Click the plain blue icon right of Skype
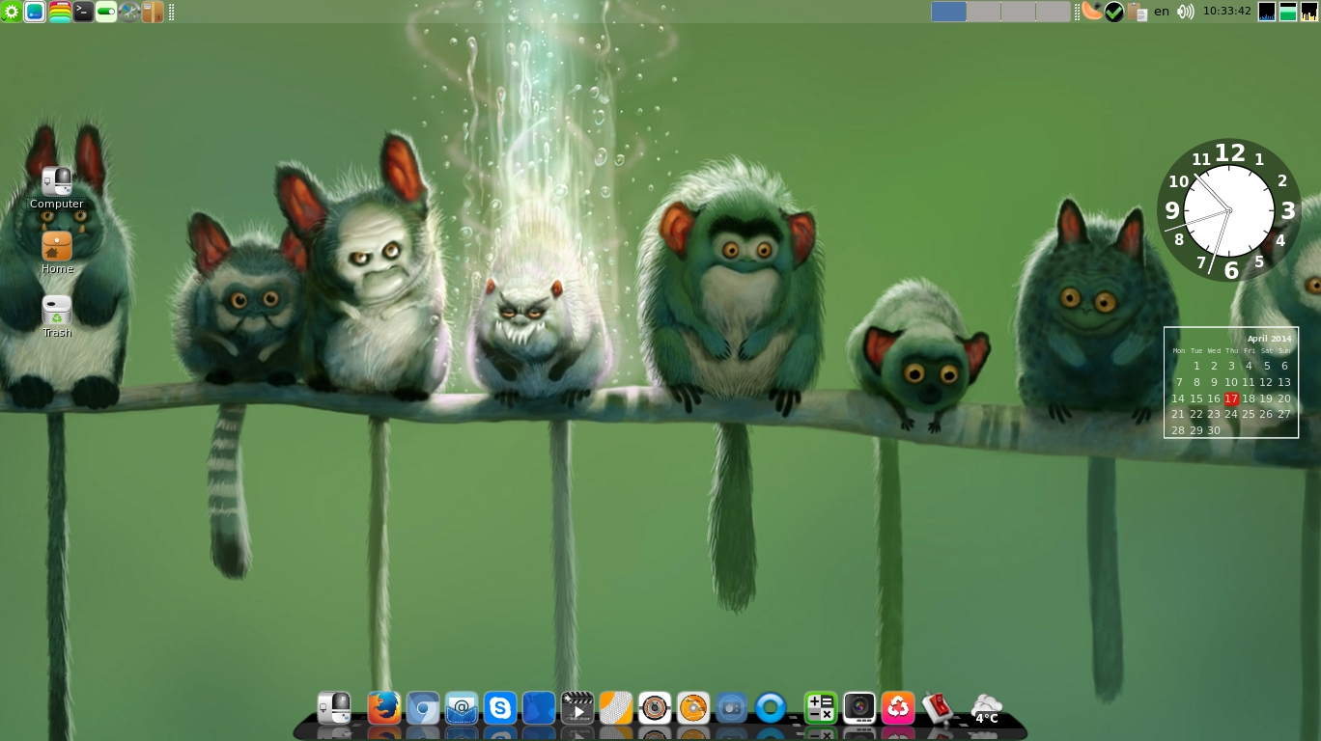 539,708
